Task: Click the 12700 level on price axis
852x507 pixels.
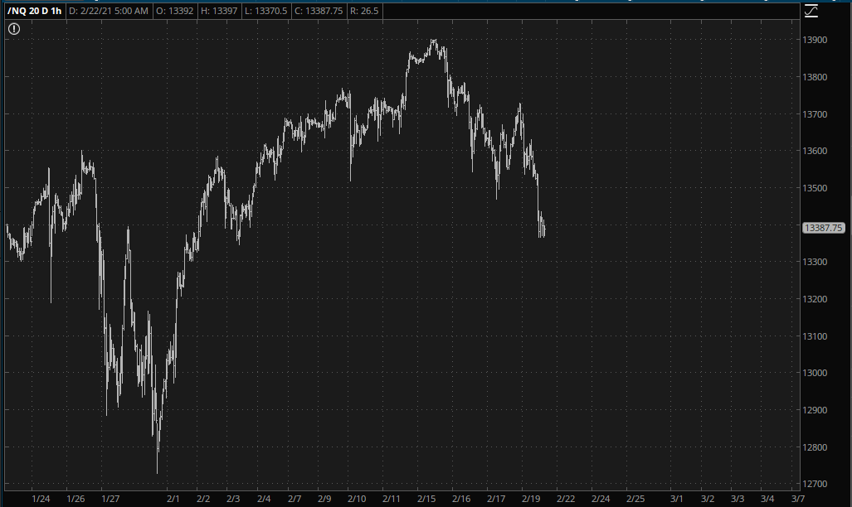Action: [x=815, y=485]
